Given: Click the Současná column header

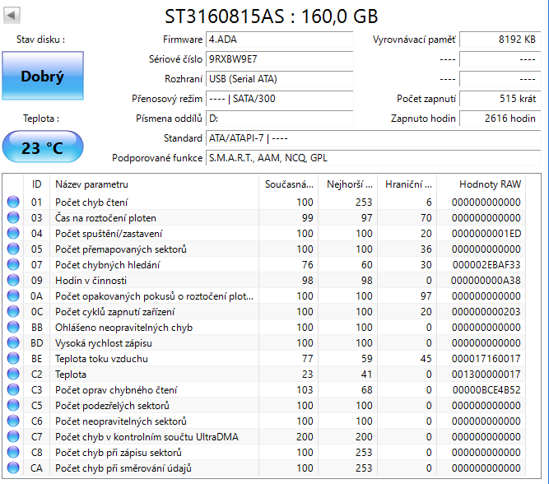Looking at the screenshot, I should [x=289, y=184].
